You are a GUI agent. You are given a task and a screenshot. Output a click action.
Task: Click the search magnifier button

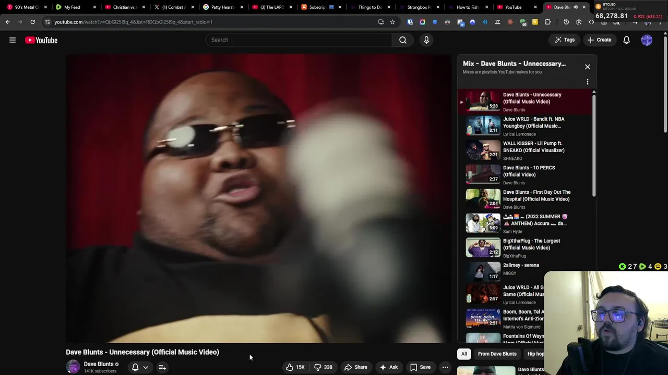coord(403,40)
